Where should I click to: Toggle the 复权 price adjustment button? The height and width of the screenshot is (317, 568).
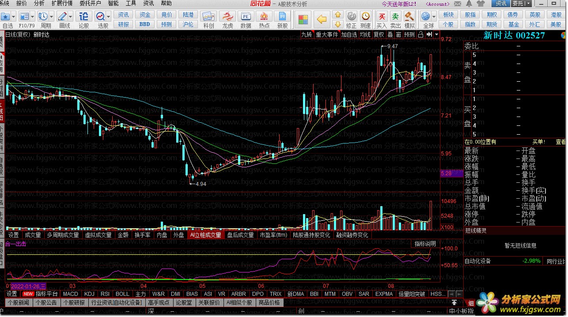point(379,34)
